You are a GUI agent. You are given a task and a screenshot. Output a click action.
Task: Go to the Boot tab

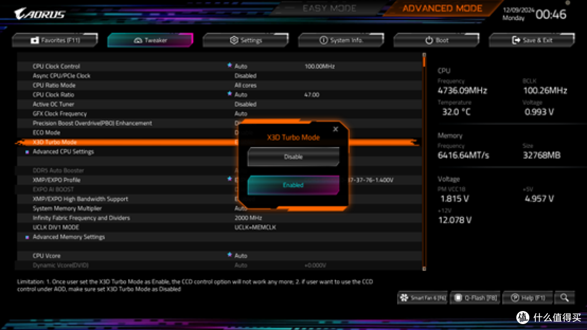(x=436, y=40)
